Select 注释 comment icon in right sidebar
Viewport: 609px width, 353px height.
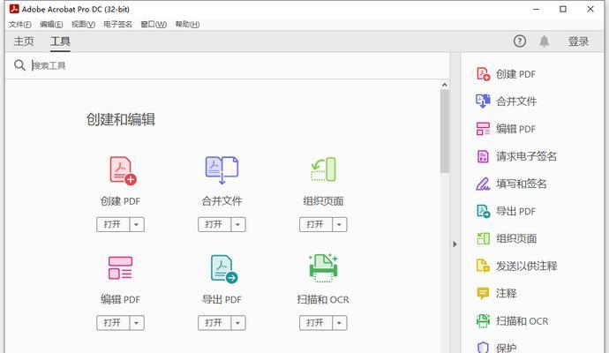click(x=483, y=293)
